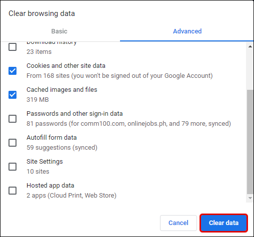Switch to the Basic tab
The image size is (254, 237).
coord(59,31)
